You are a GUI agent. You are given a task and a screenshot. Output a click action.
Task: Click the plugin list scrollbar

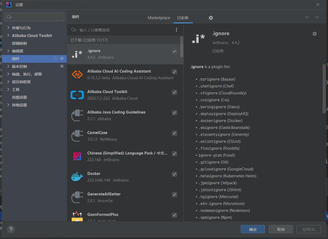[182, 47]
